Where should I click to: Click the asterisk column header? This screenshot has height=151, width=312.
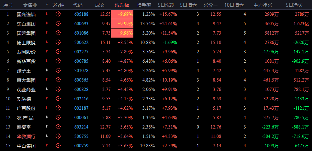(47, 4)
